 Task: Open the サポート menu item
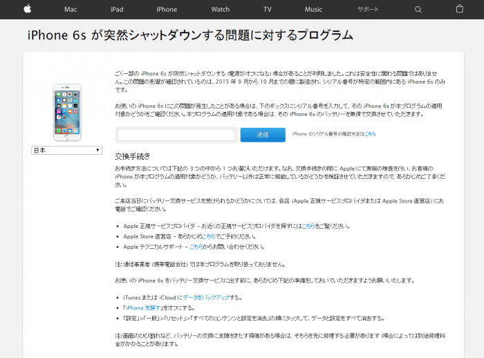(368, 9)
